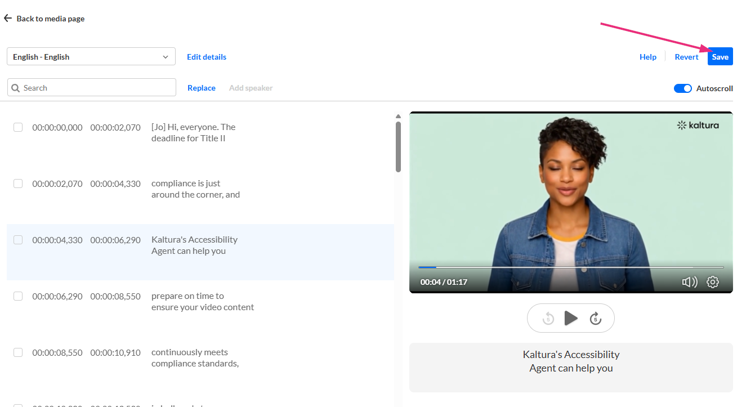Click the caption list scrollbar thumb

point(398,146)
